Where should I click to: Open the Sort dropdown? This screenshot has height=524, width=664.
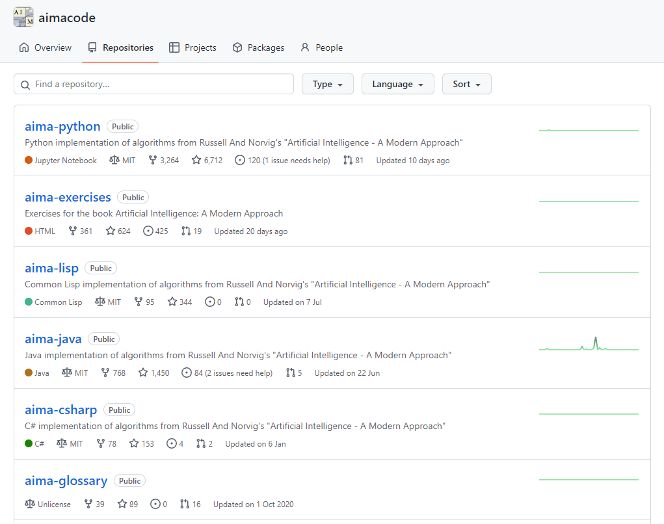pos(467,84)
